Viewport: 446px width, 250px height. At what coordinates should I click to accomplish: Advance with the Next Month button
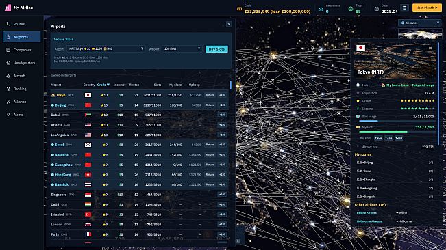427,8
